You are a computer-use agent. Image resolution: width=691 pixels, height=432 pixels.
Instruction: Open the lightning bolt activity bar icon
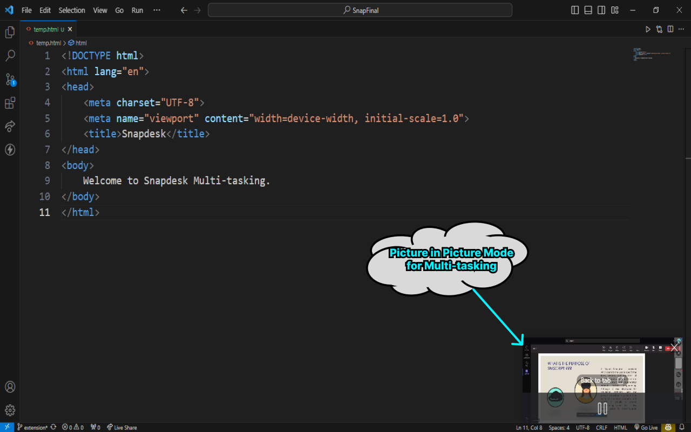tap(10, 150)
